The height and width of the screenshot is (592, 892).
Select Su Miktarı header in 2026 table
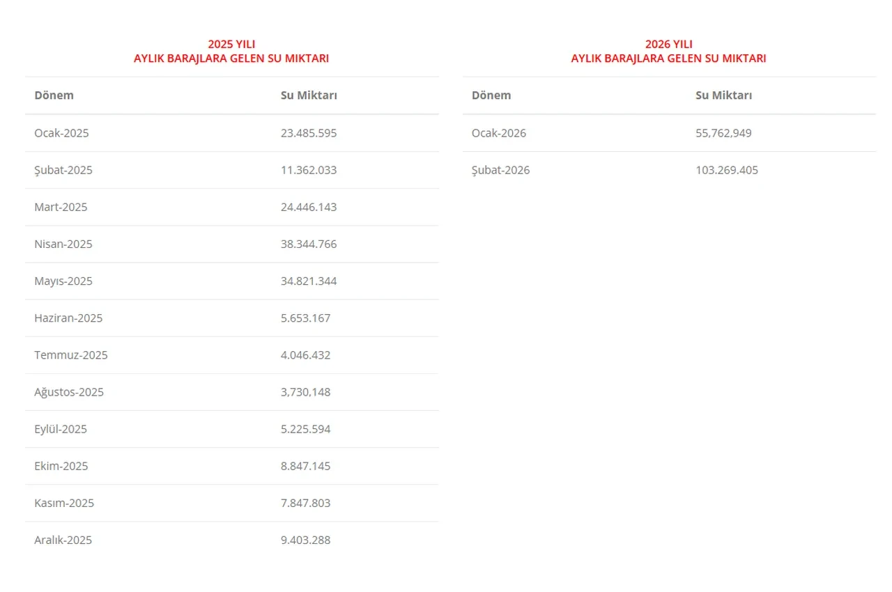click(x=723, y=95)
